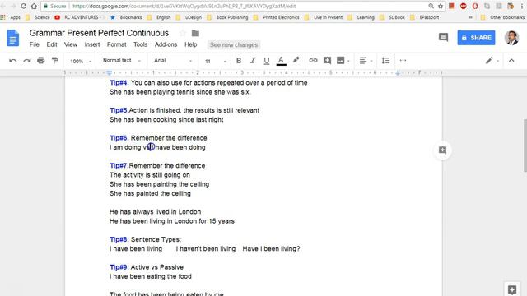Click the Tip#6. heading text
This screenshot has height=296, width=527.
[x=119, y=138]
